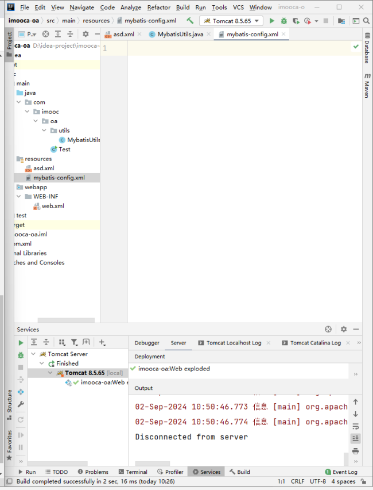
Task: Click Expand All icon in Project panel
Action: (x=58, y=34)
